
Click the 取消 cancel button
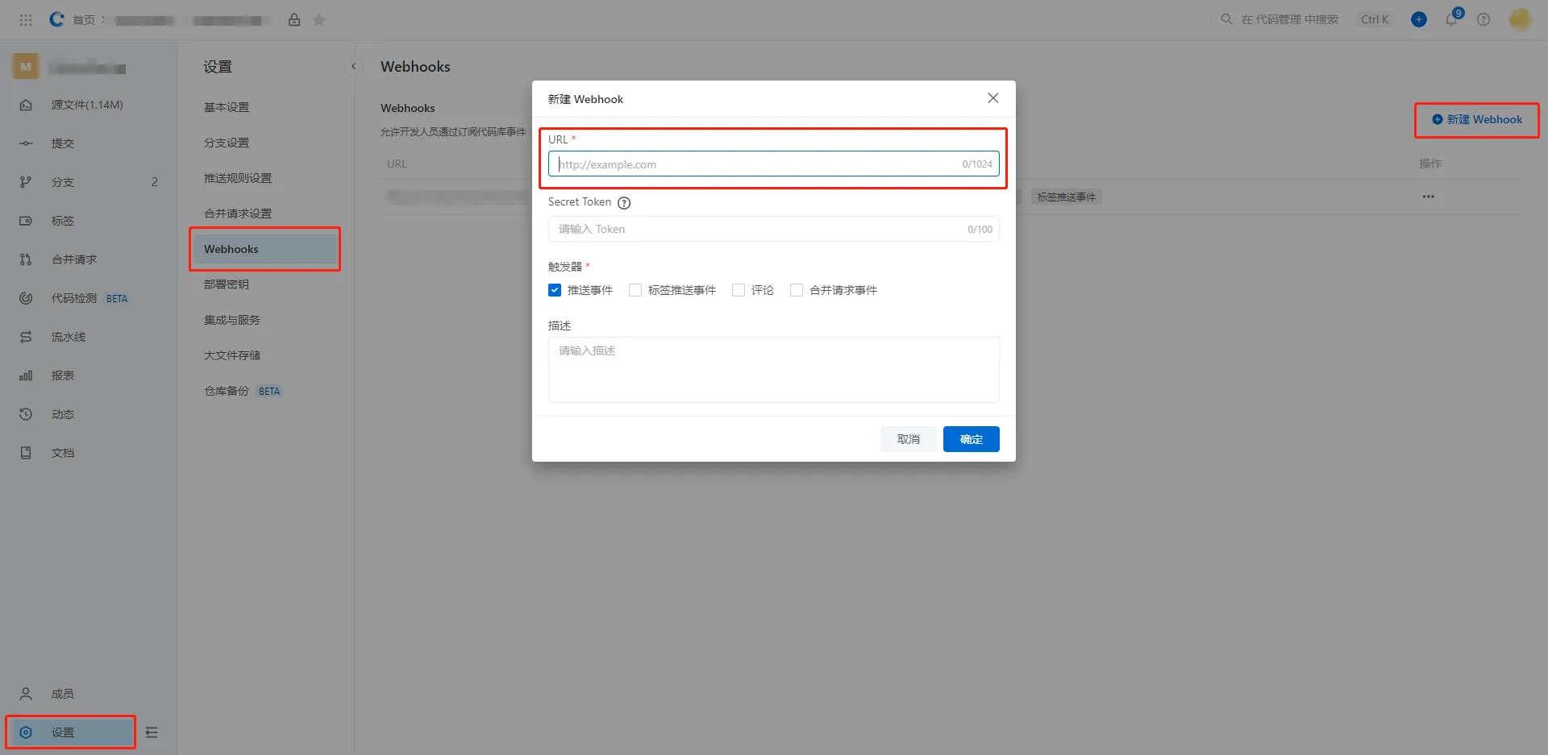(x=908, y=439)
